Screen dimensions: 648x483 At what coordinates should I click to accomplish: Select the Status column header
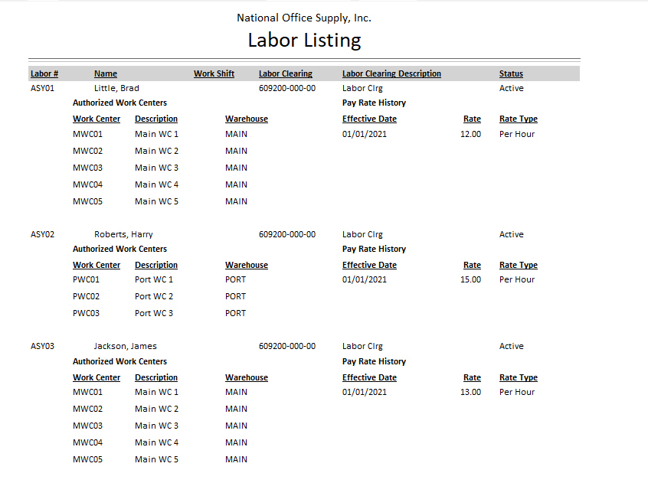coord(511,74)
